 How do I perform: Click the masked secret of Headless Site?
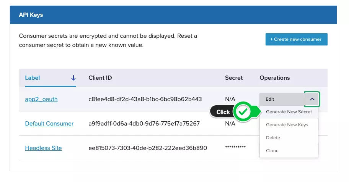pyautogui.click(x=235, y=148)
